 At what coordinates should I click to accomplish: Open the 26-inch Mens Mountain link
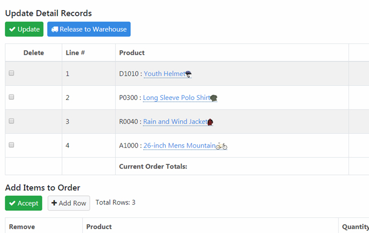(x=179, y=145)
